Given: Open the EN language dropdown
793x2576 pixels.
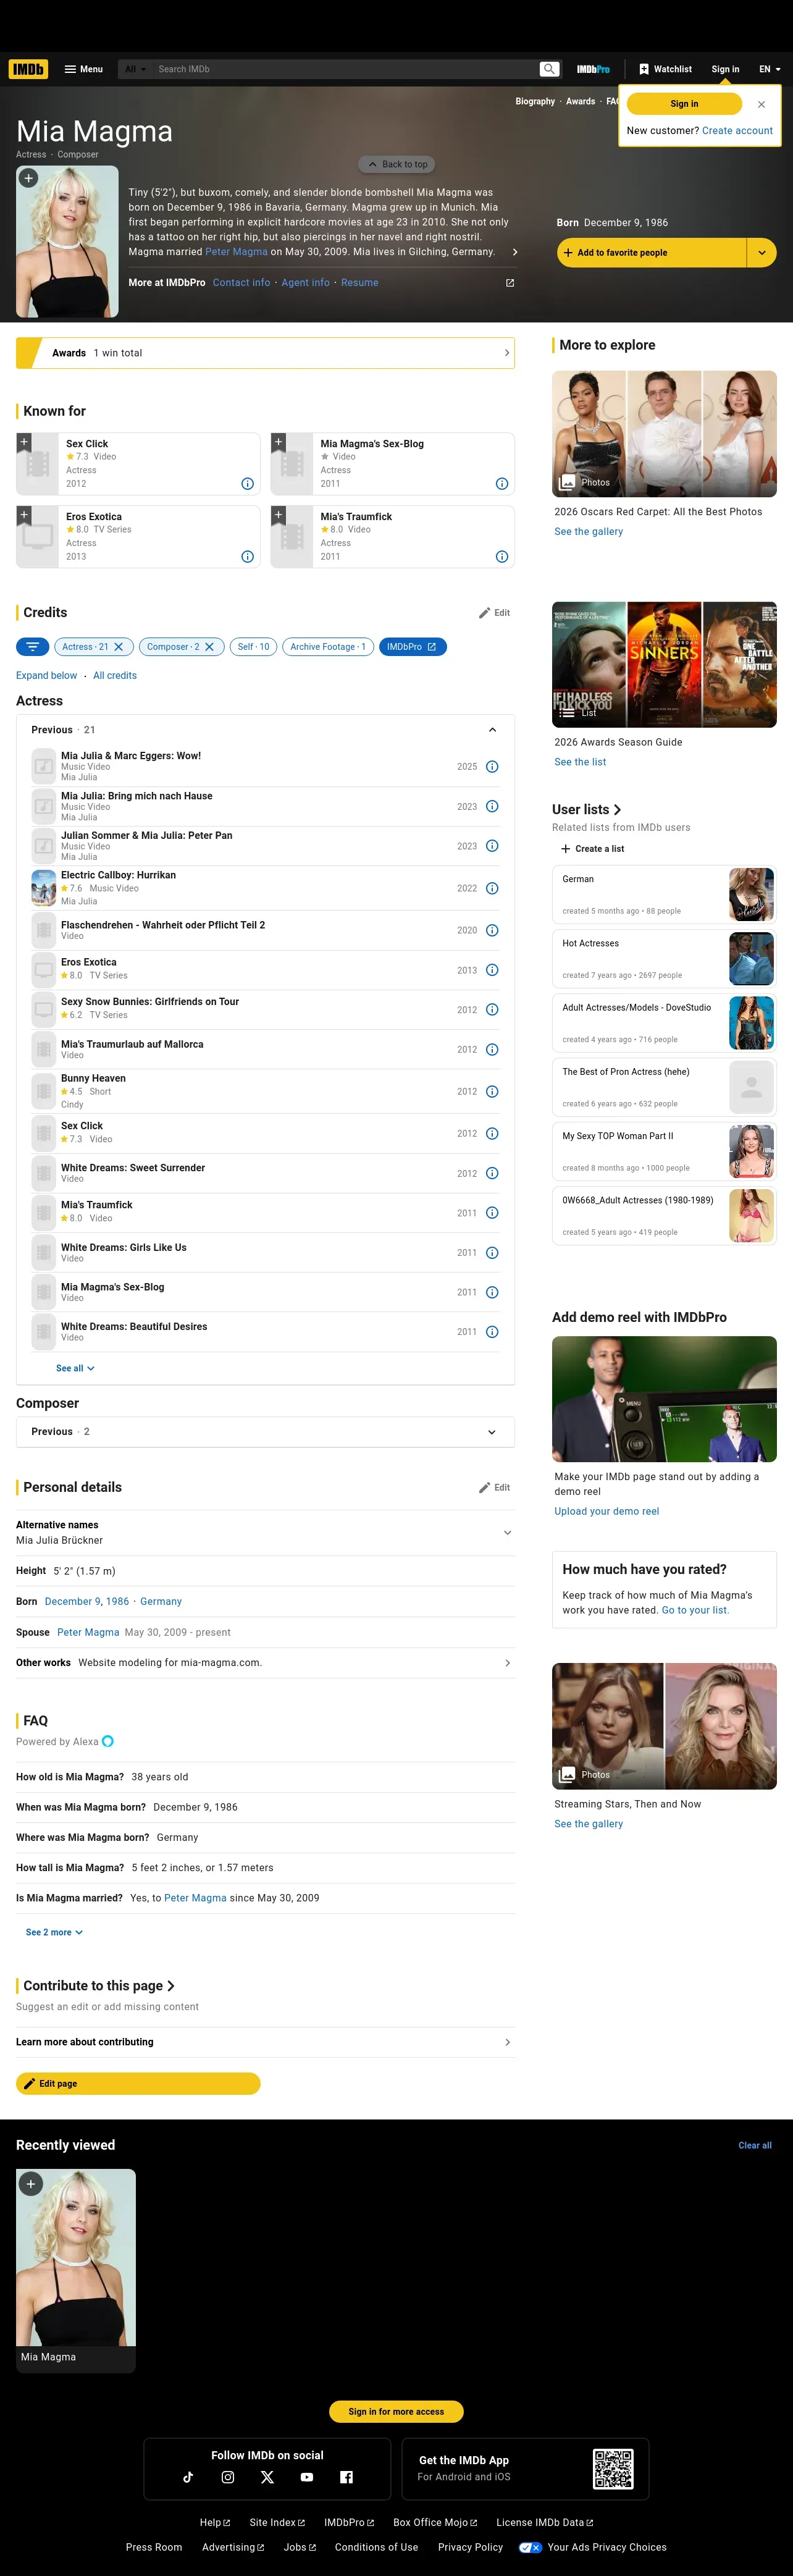Looking at the screenshot, I should 769,69.
